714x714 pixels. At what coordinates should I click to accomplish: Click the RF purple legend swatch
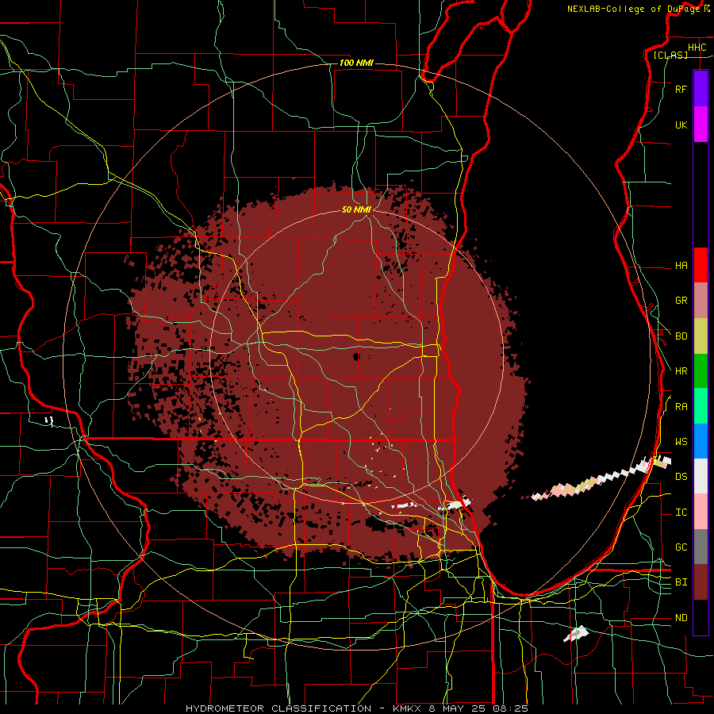click(x=701, y=89)
